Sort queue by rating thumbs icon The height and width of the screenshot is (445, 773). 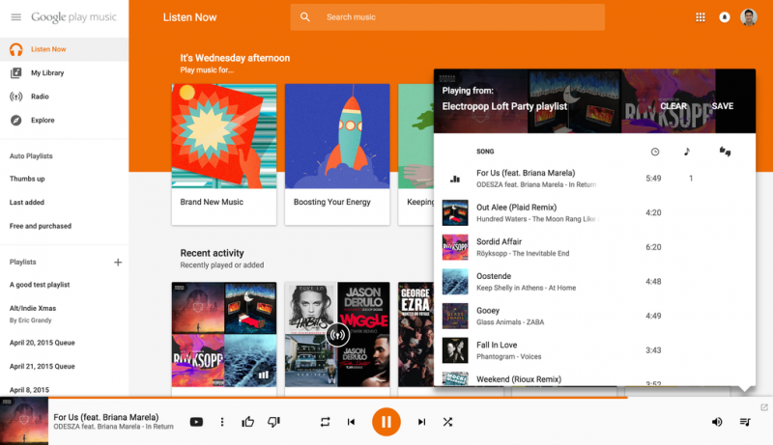725,152
